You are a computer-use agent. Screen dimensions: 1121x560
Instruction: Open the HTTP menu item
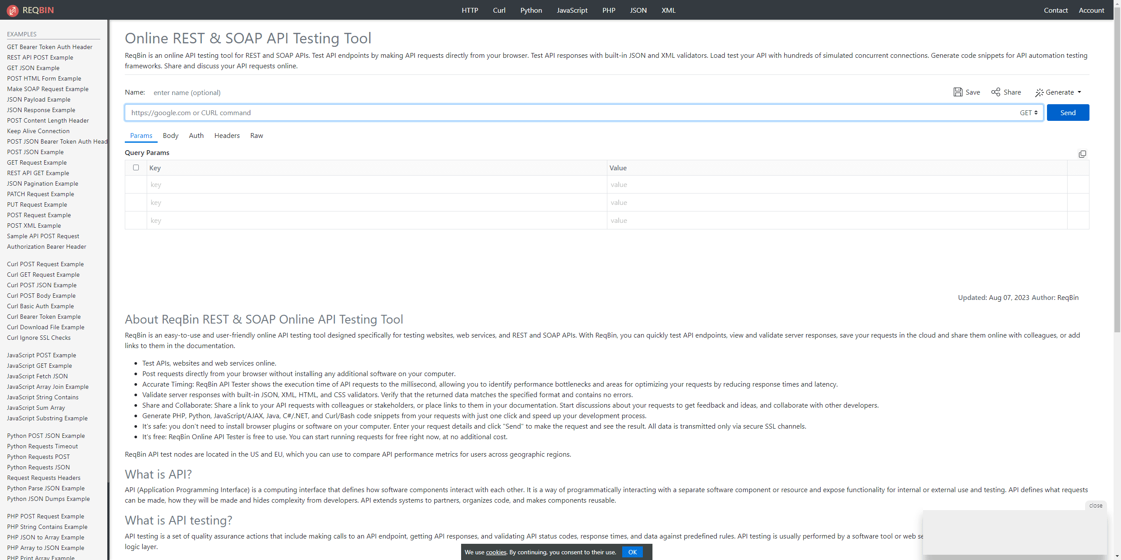[x=470, y=10]
